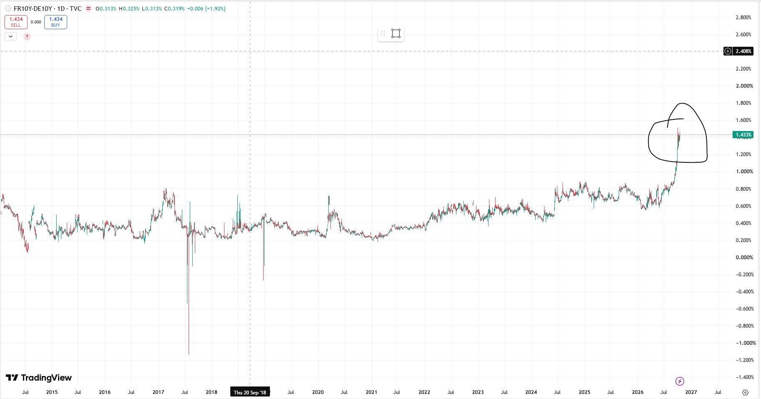Screen dimensions: 761x399
Task: Click the 0.000 spread value
Action: [36, 22]
